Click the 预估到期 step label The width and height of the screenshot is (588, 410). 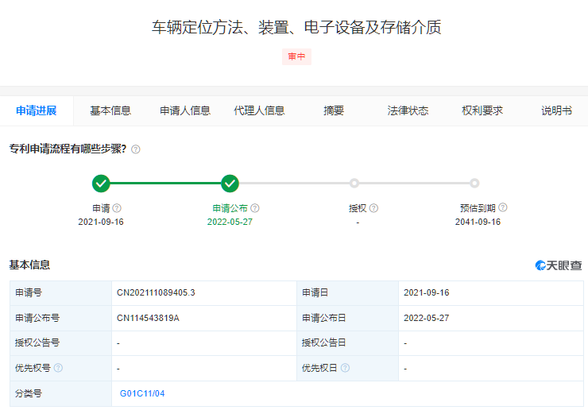pos(478,208)
